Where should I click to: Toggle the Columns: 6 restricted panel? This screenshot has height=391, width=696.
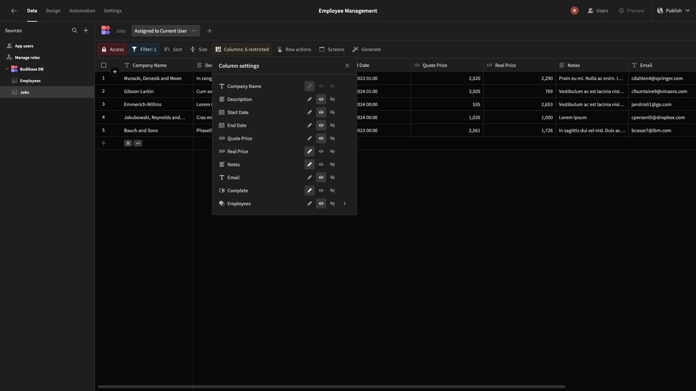tap(242, 49)
